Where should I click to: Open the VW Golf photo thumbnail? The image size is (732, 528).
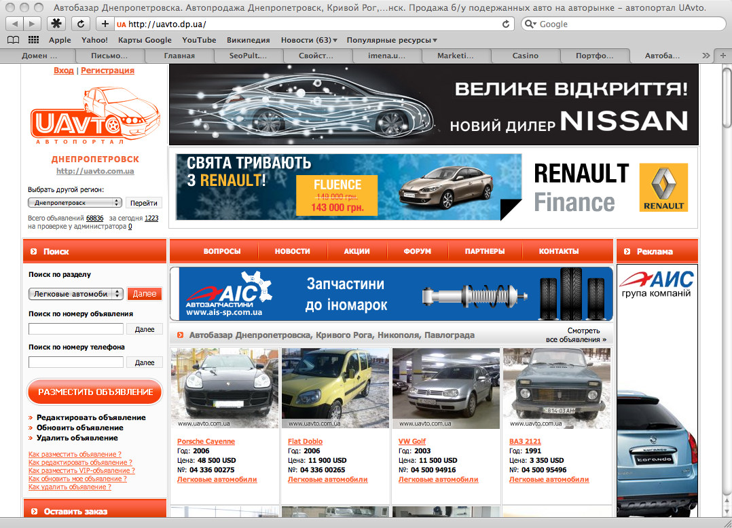[446, 388]
